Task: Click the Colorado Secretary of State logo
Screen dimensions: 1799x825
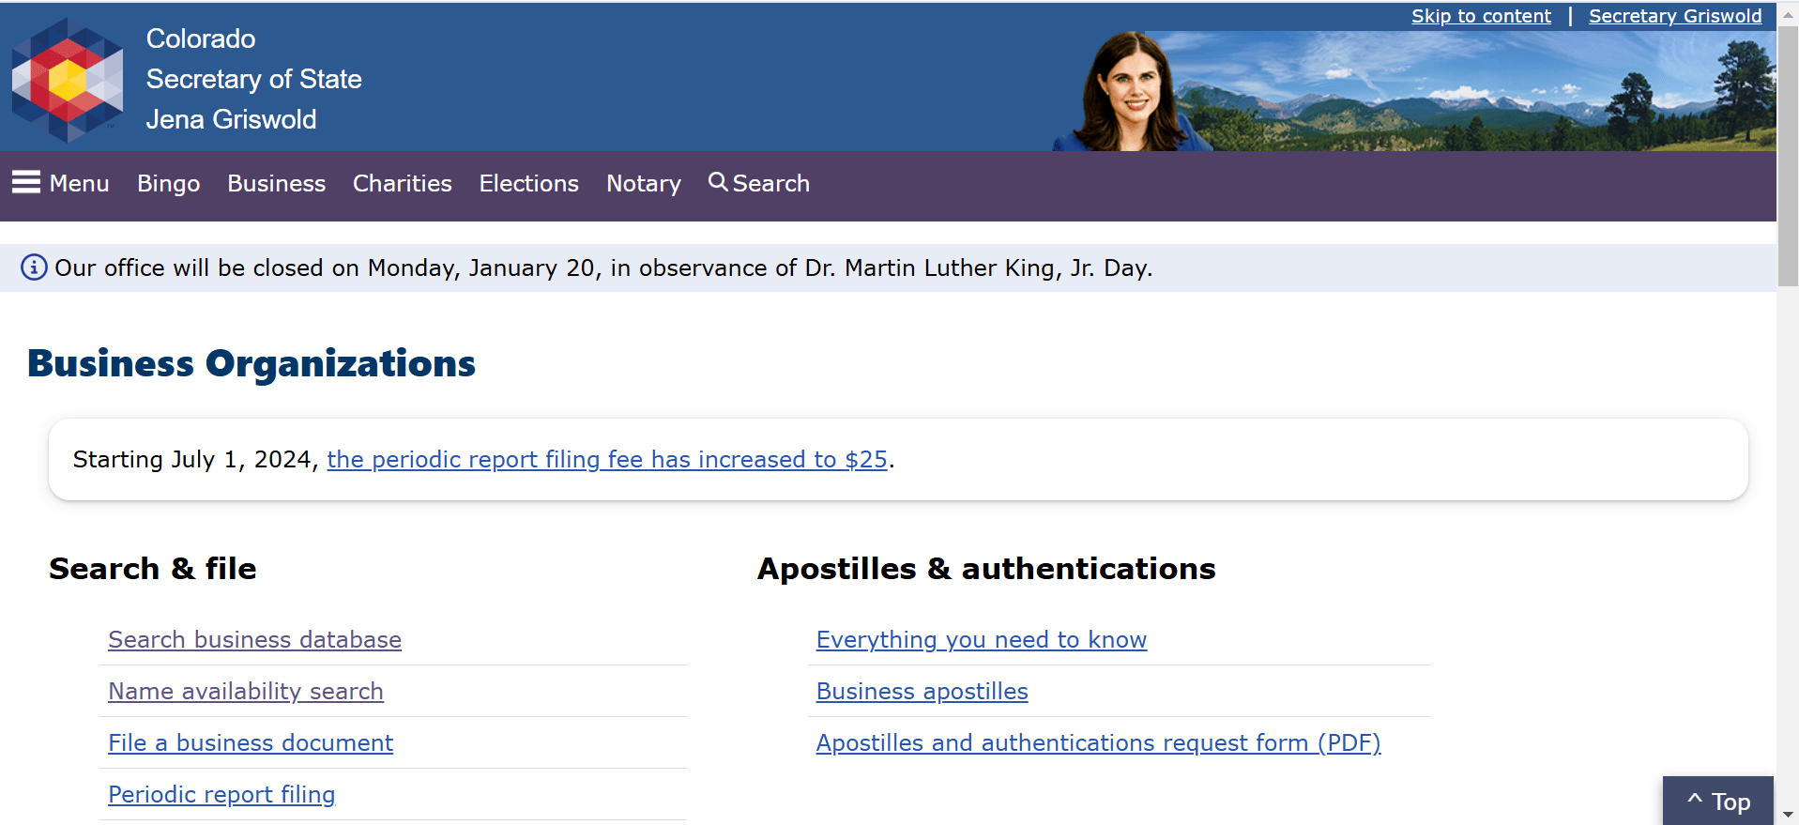Action: 68,80
